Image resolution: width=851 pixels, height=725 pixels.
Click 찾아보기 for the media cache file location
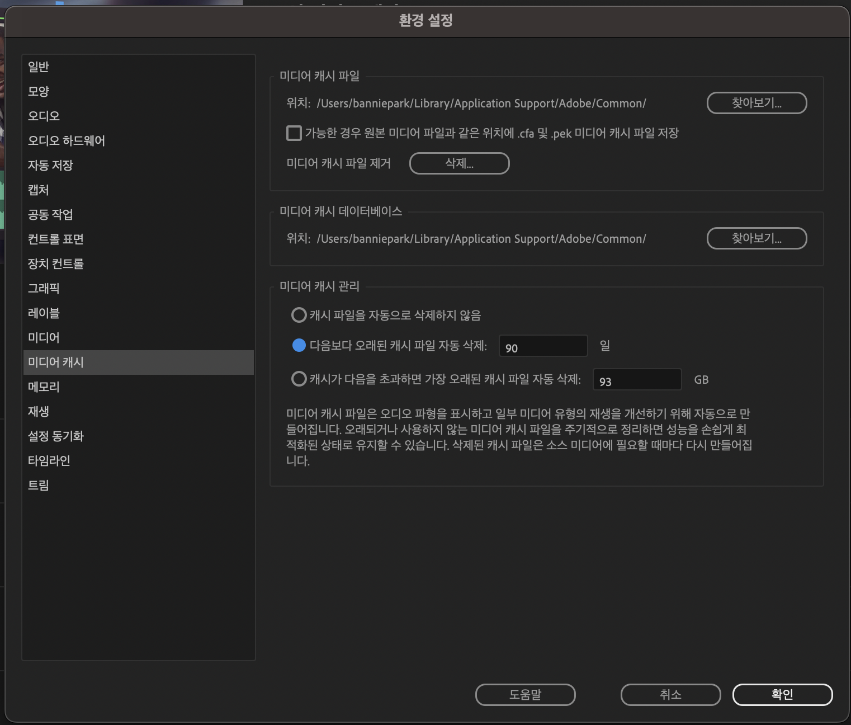point(757,103)
